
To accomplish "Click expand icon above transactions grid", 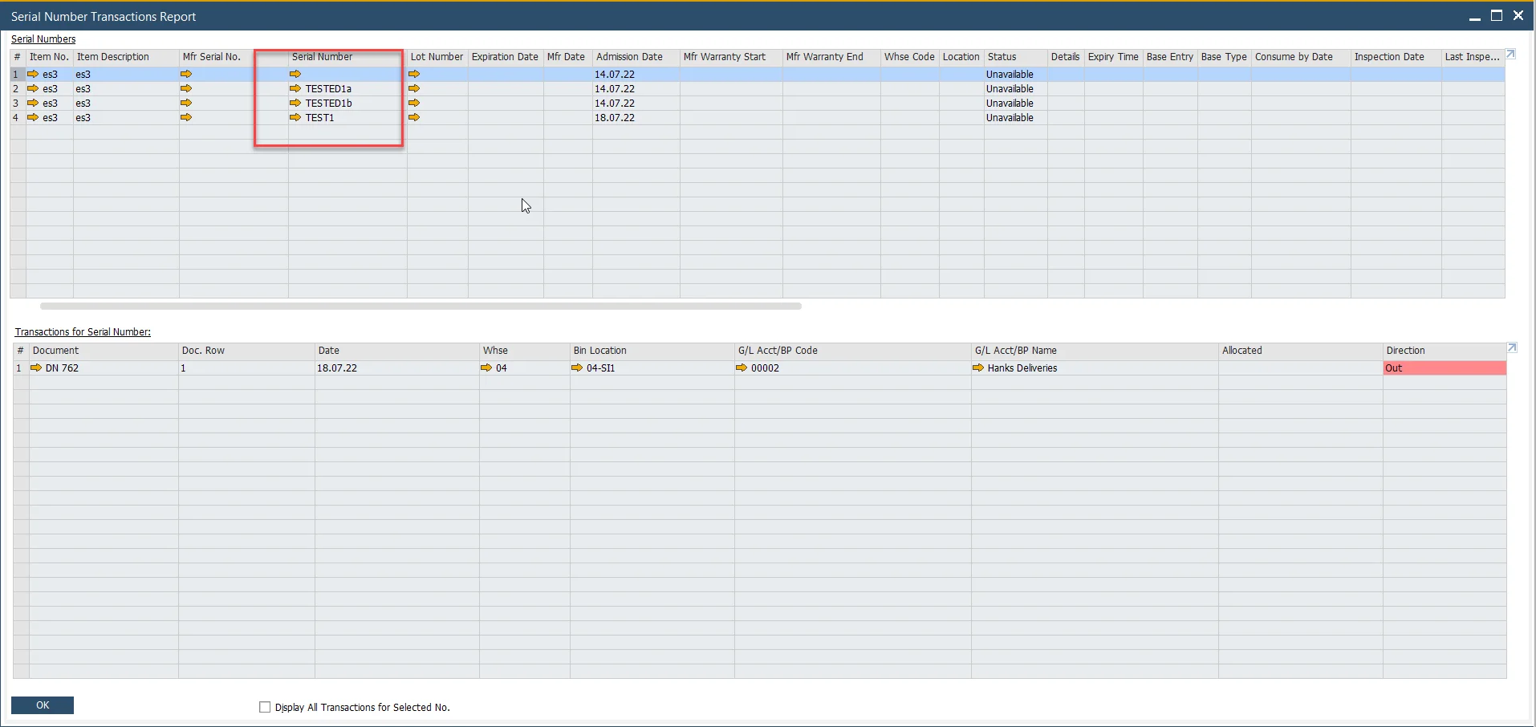I will [x=1513, y=347].
